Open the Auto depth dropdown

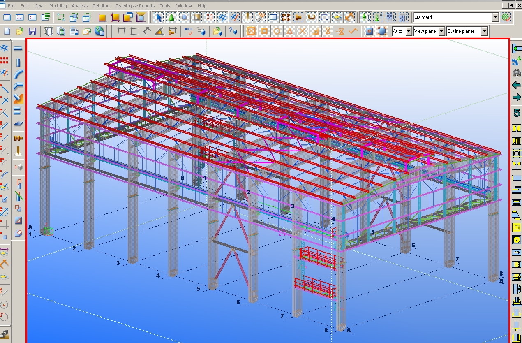pos(409,31)
